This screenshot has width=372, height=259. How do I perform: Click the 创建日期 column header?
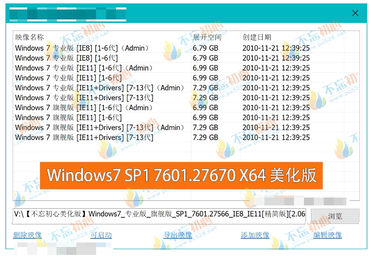[257, 37]
